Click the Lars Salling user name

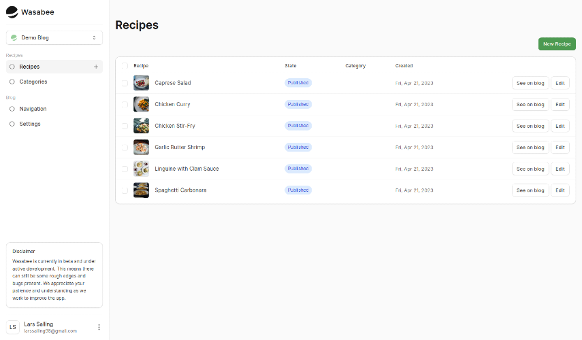pos(39,324)
